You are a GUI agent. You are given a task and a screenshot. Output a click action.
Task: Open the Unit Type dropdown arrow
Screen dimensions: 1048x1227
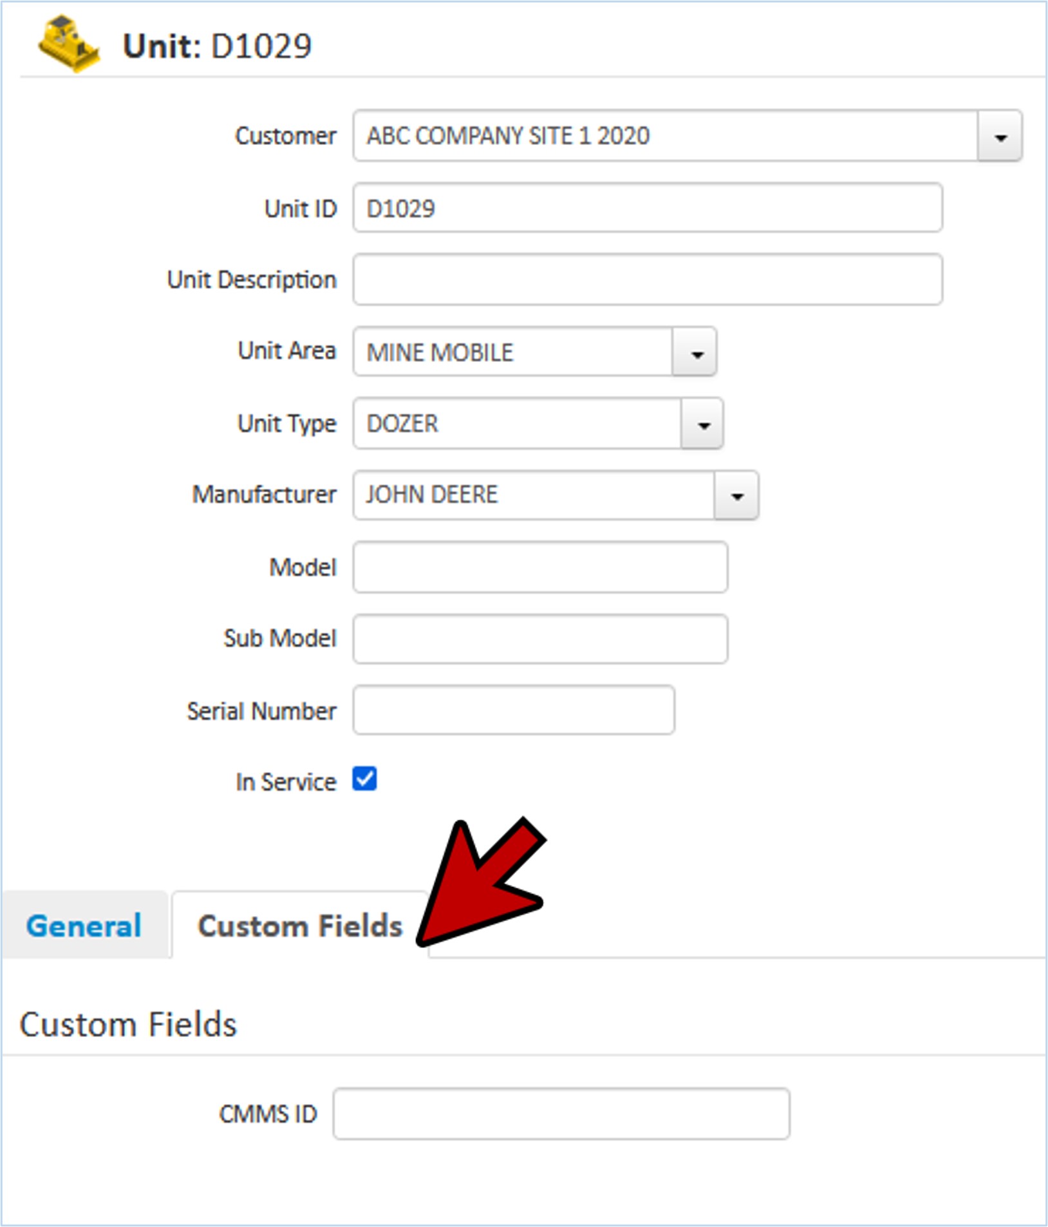703,424
